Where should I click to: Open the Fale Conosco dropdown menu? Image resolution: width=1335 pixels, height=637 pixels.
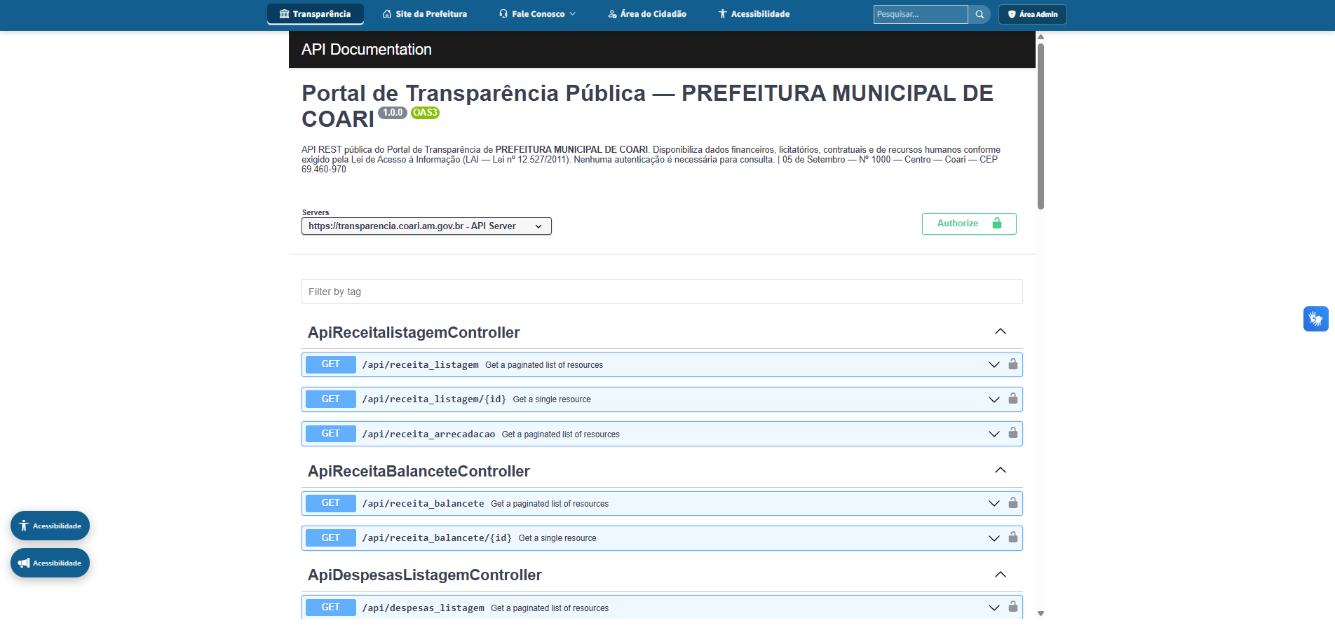tap(538, 14)
